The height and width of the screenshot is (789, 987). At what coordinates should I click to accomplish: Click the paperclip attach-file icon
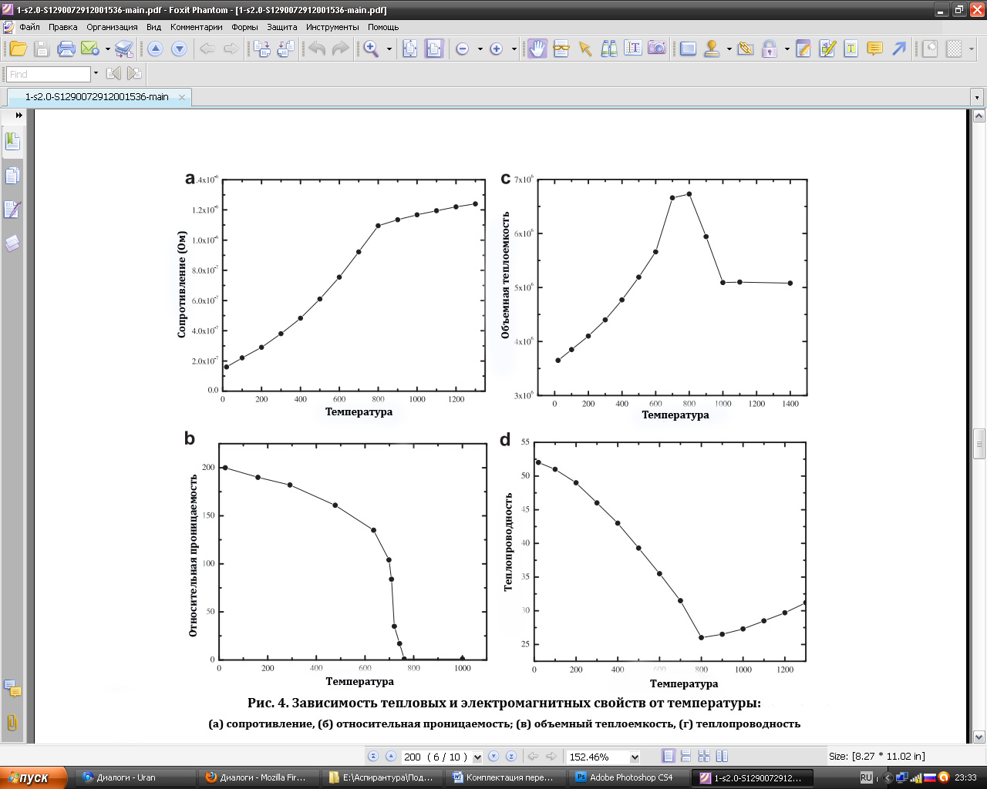pos(745,49)
